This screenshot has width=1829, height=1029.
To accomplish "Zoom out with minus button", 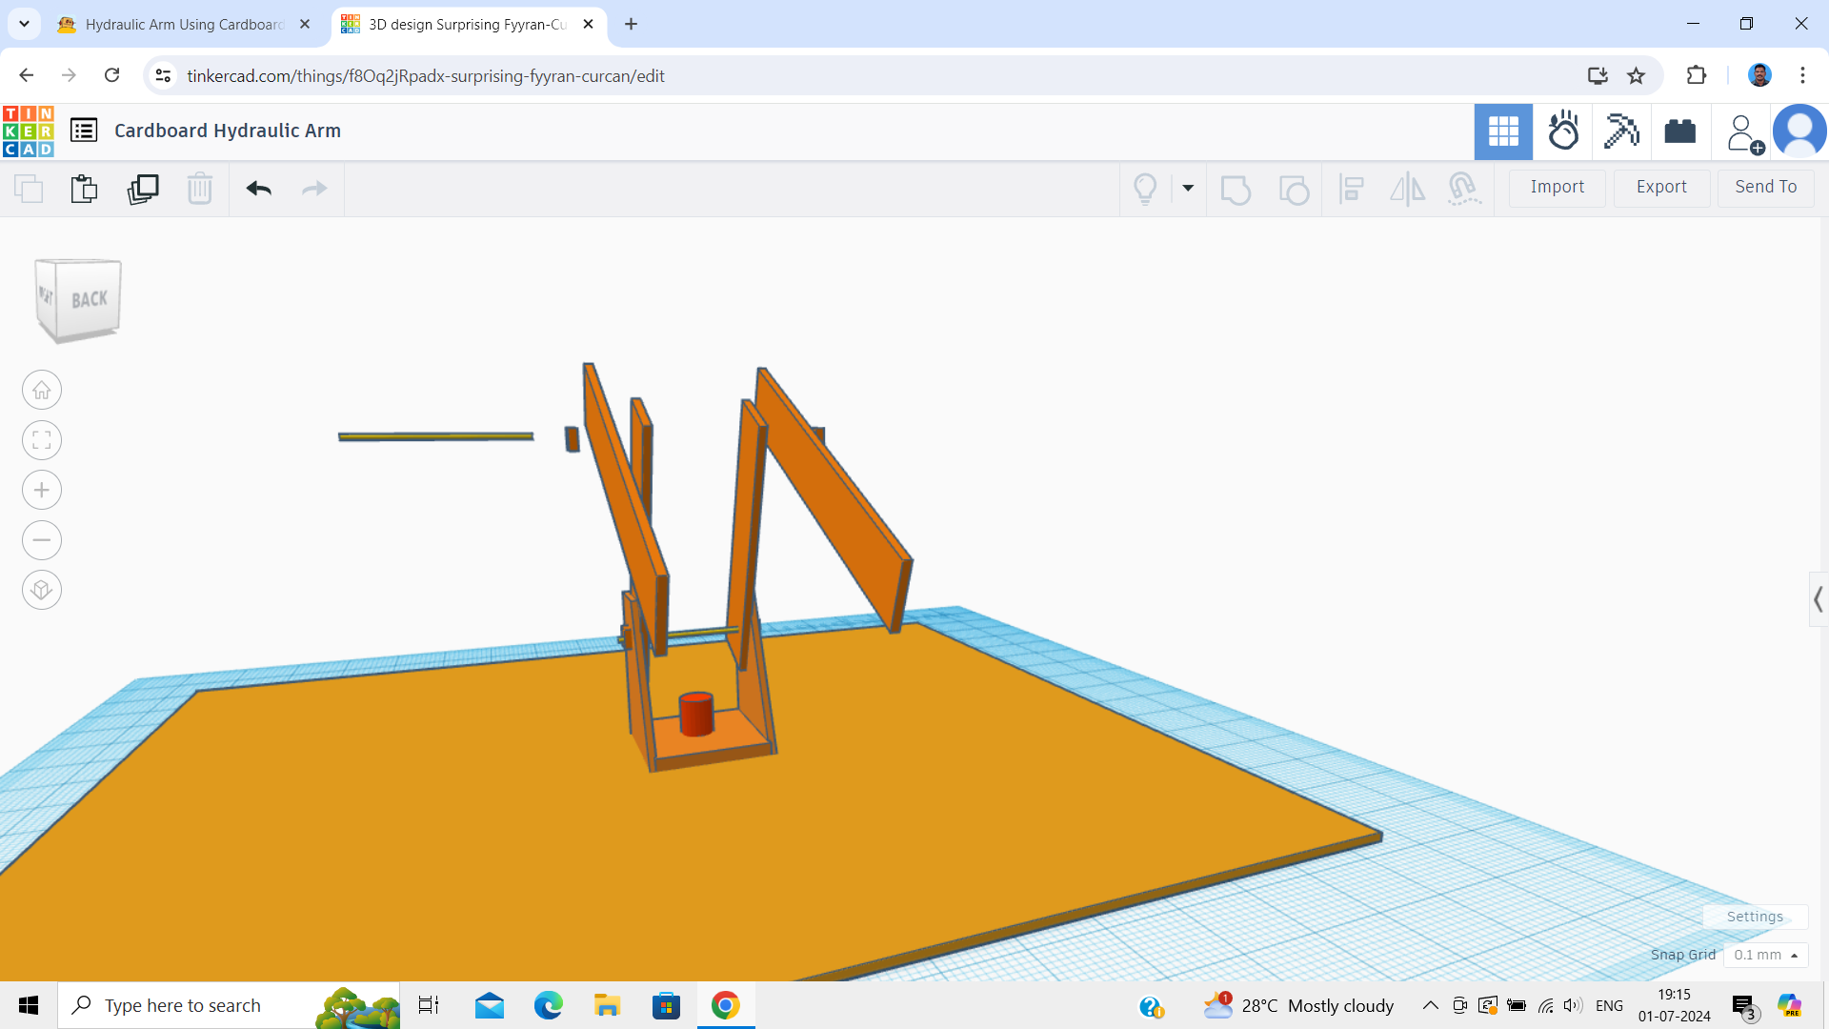I will [x=42, y=540].
